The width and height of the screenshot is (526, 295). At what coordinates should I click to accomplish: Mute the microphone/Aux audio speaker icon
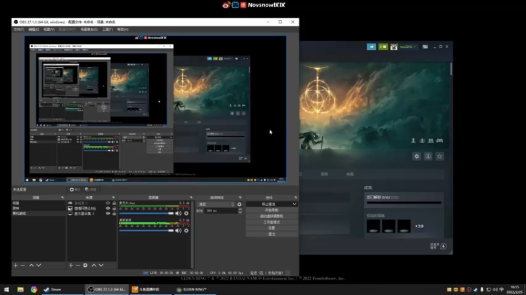[x=178, y=214]
